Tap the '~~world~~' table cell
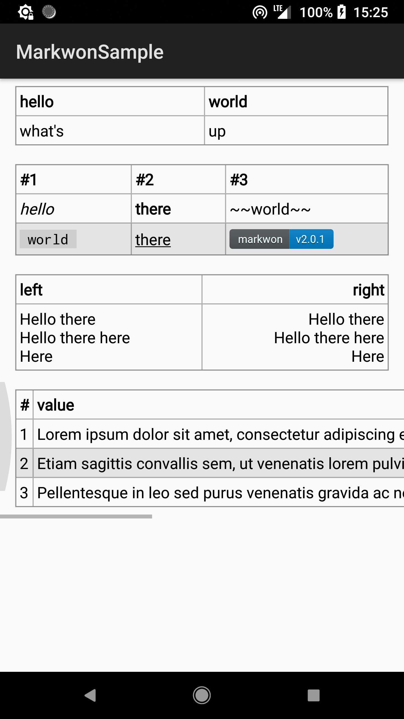Viewport: 404px width, 719px height. pos(307,209)
